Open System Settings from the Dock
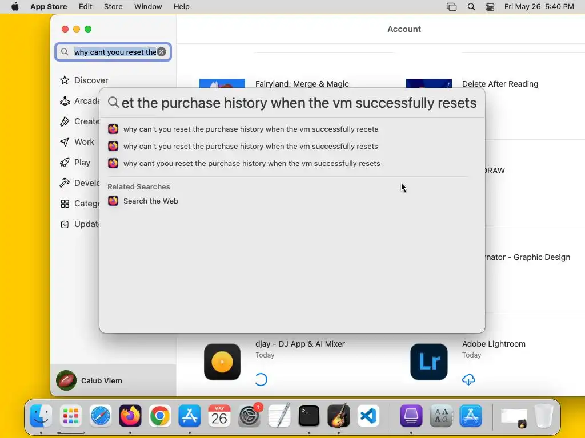Screen dimensions: 585x438 (249, 416)
